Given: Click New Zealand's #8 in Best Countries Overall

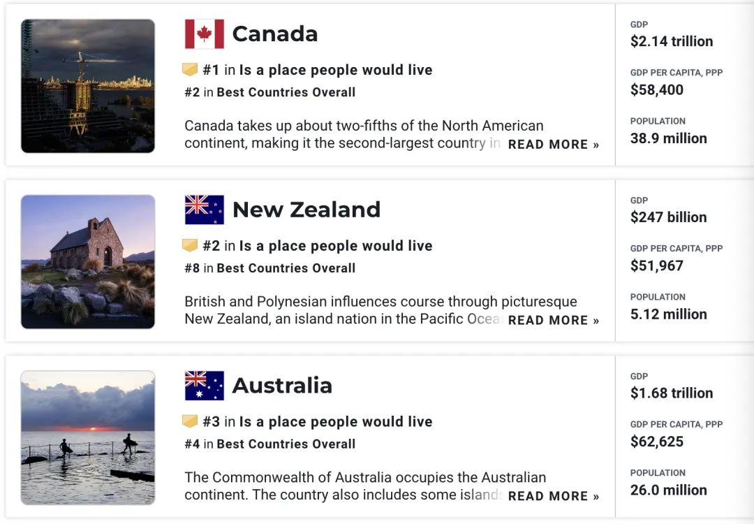Looking at the screenshot, I should click(x=269, y=268).
